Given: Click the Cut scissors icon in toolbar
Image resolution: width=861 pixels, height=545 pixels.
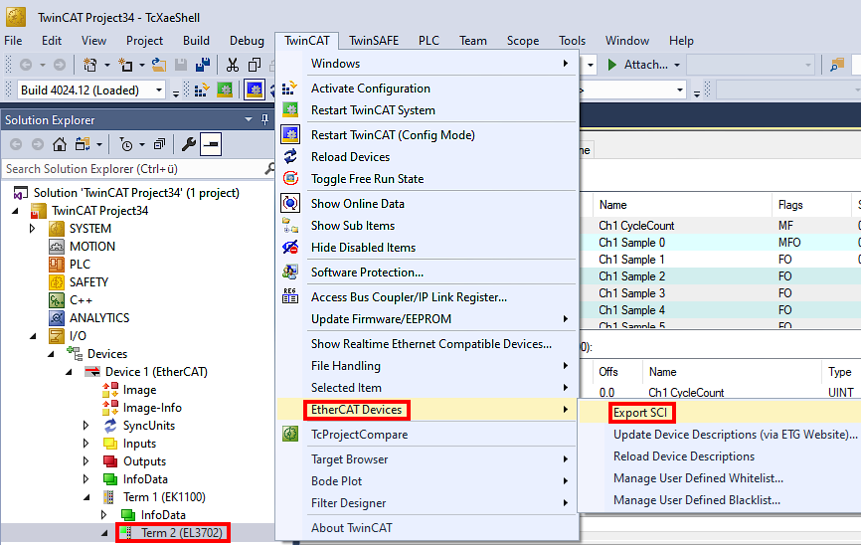Looking at the screenshot, I should (232, 65).
